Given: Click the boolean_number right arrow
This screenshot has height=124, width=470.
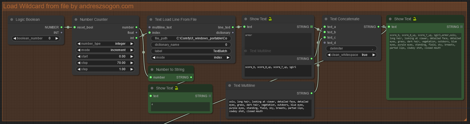Looking at the screenshot, I should coord(57,38).
